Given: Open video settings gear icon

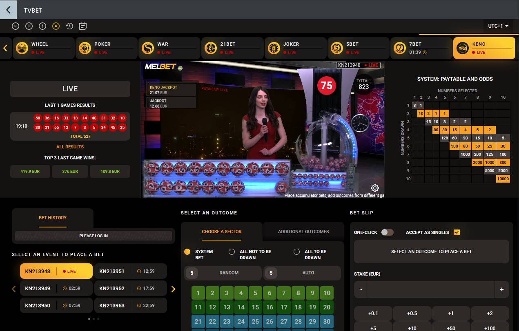Looking at the screenshot, I should click(374, 188).
